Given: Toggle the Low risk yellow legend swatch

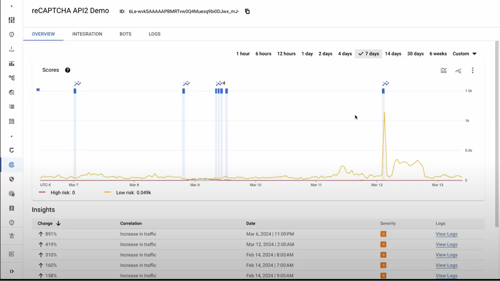Looking at the screenshot, I should 107,192.
